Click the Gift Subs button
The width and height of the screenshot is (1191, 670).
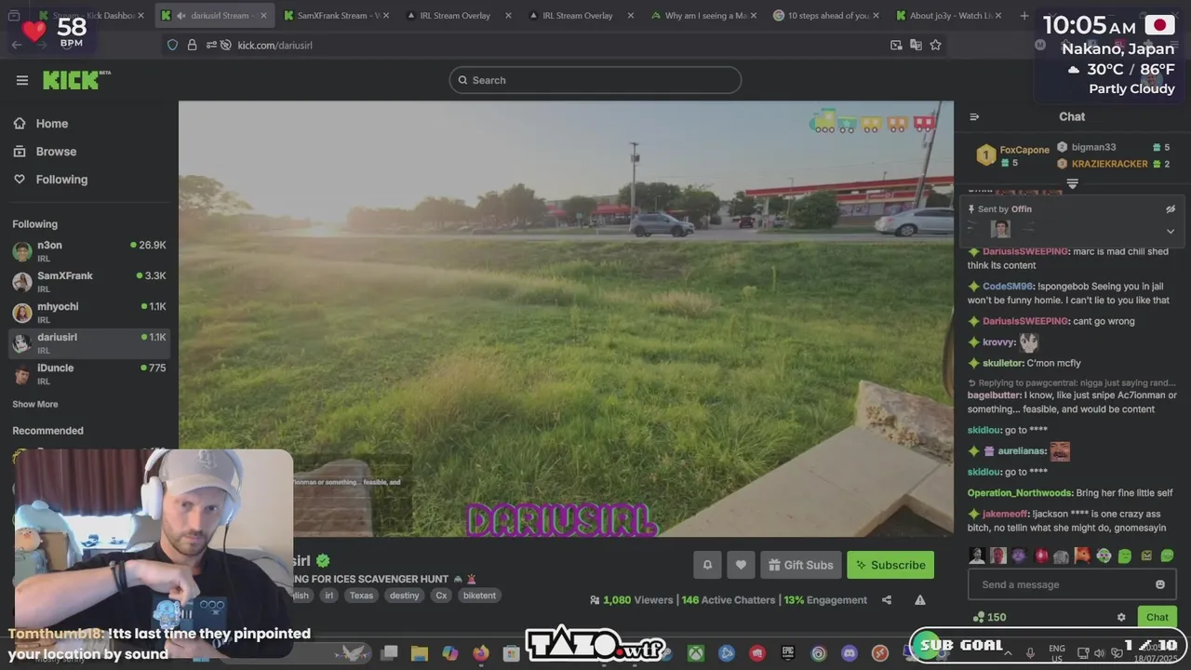point(801,565)
